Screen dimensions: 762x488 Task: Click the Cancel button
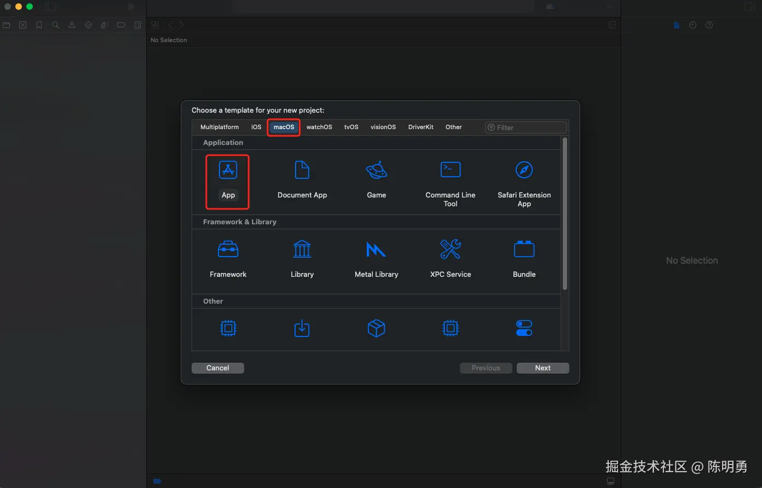tap(217, 368)
